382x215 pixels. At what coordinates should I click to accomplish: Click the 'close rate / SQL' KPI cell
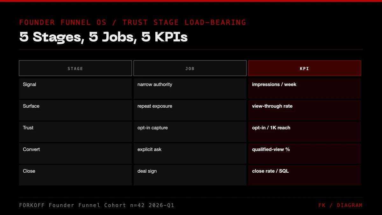305,175
